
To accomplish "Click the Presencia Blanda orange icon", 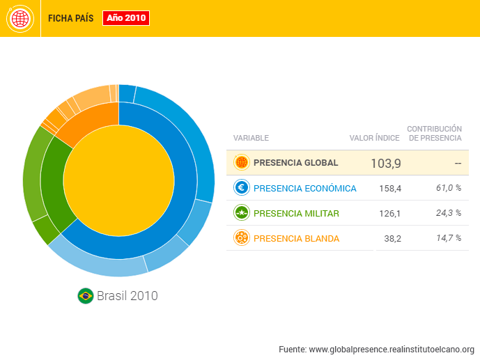I will [242, 238].
